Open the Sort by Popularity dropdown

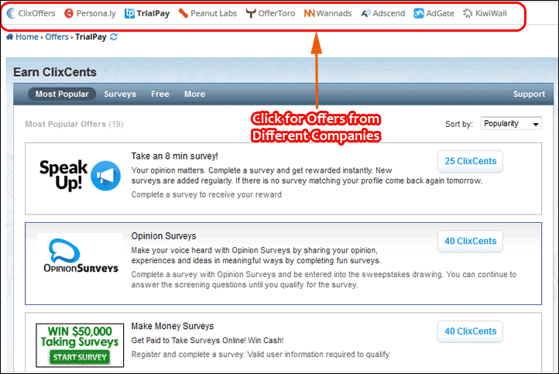tap(511, 124)
